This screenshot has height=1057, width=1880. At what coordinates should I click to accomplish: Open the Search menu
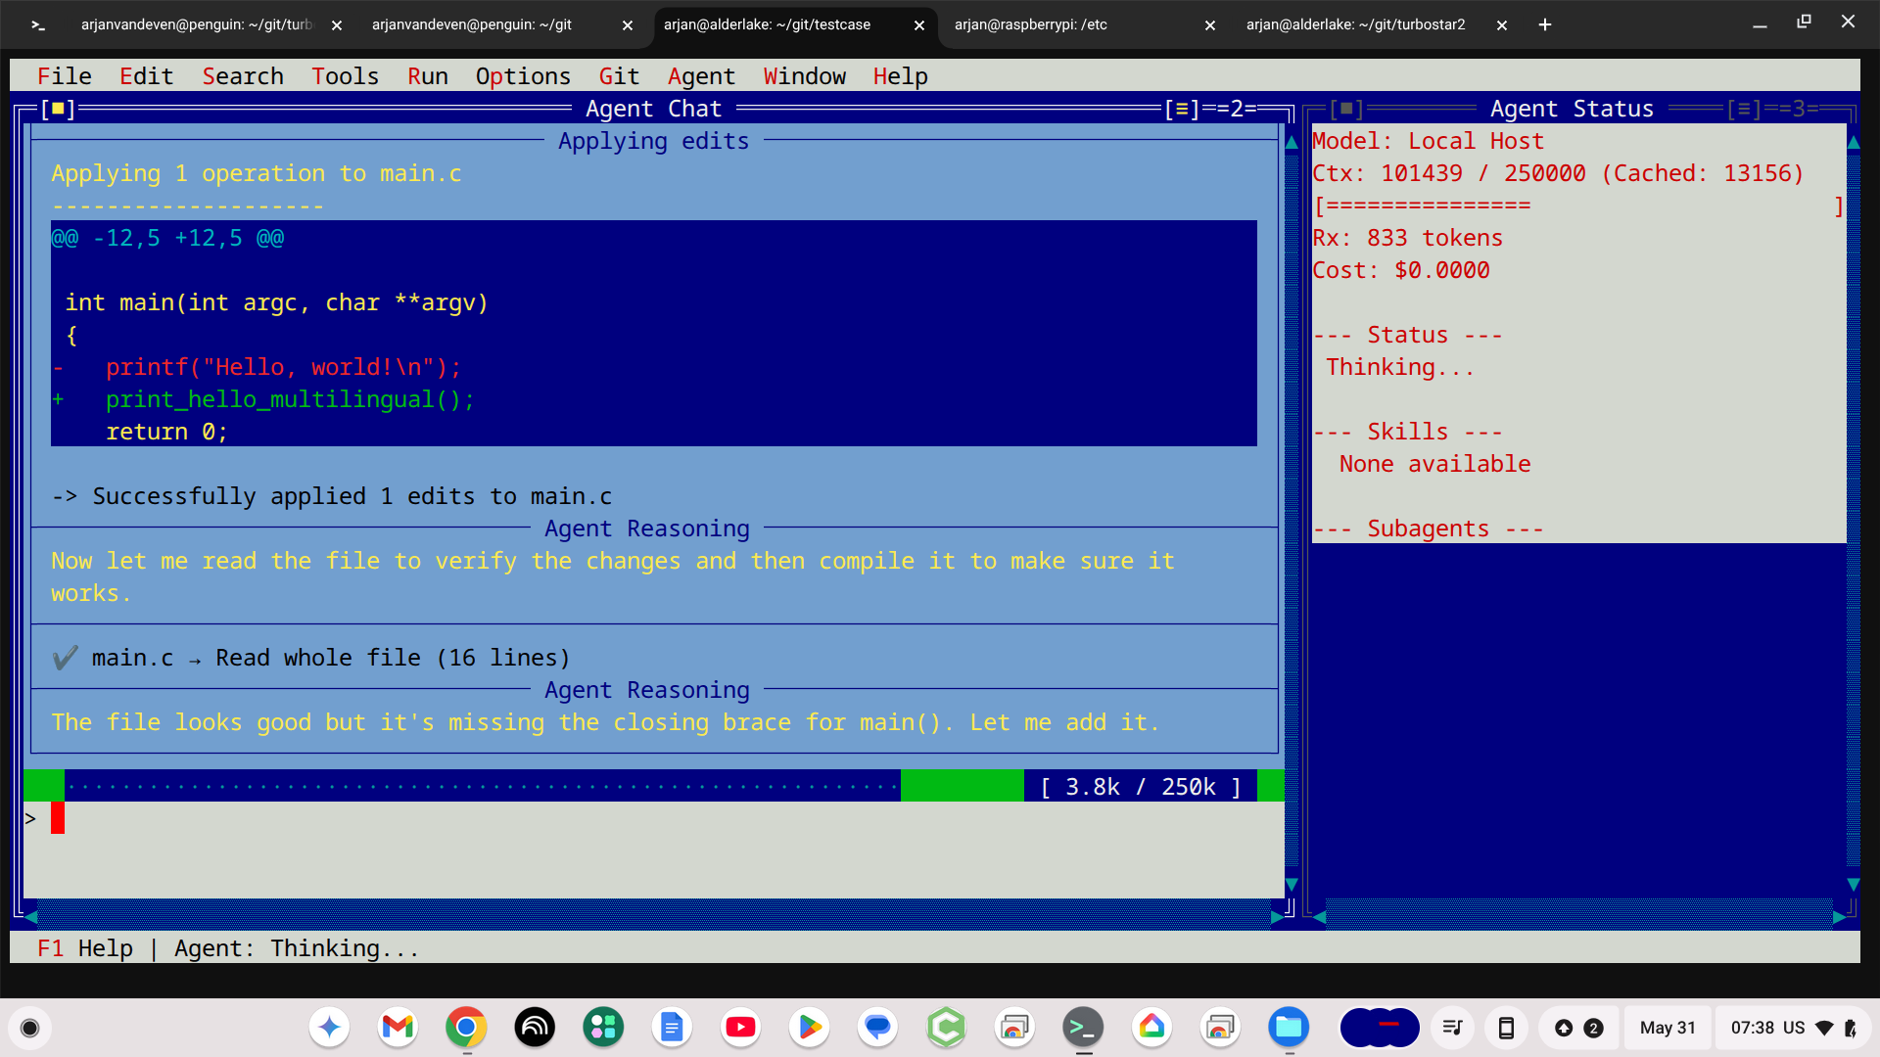coord(243,76)
